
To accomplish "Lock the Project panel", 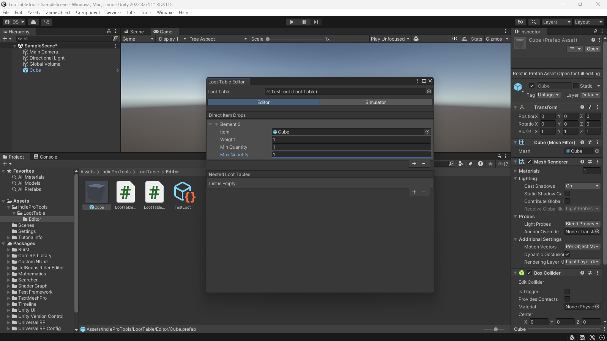I will point(499,156).
